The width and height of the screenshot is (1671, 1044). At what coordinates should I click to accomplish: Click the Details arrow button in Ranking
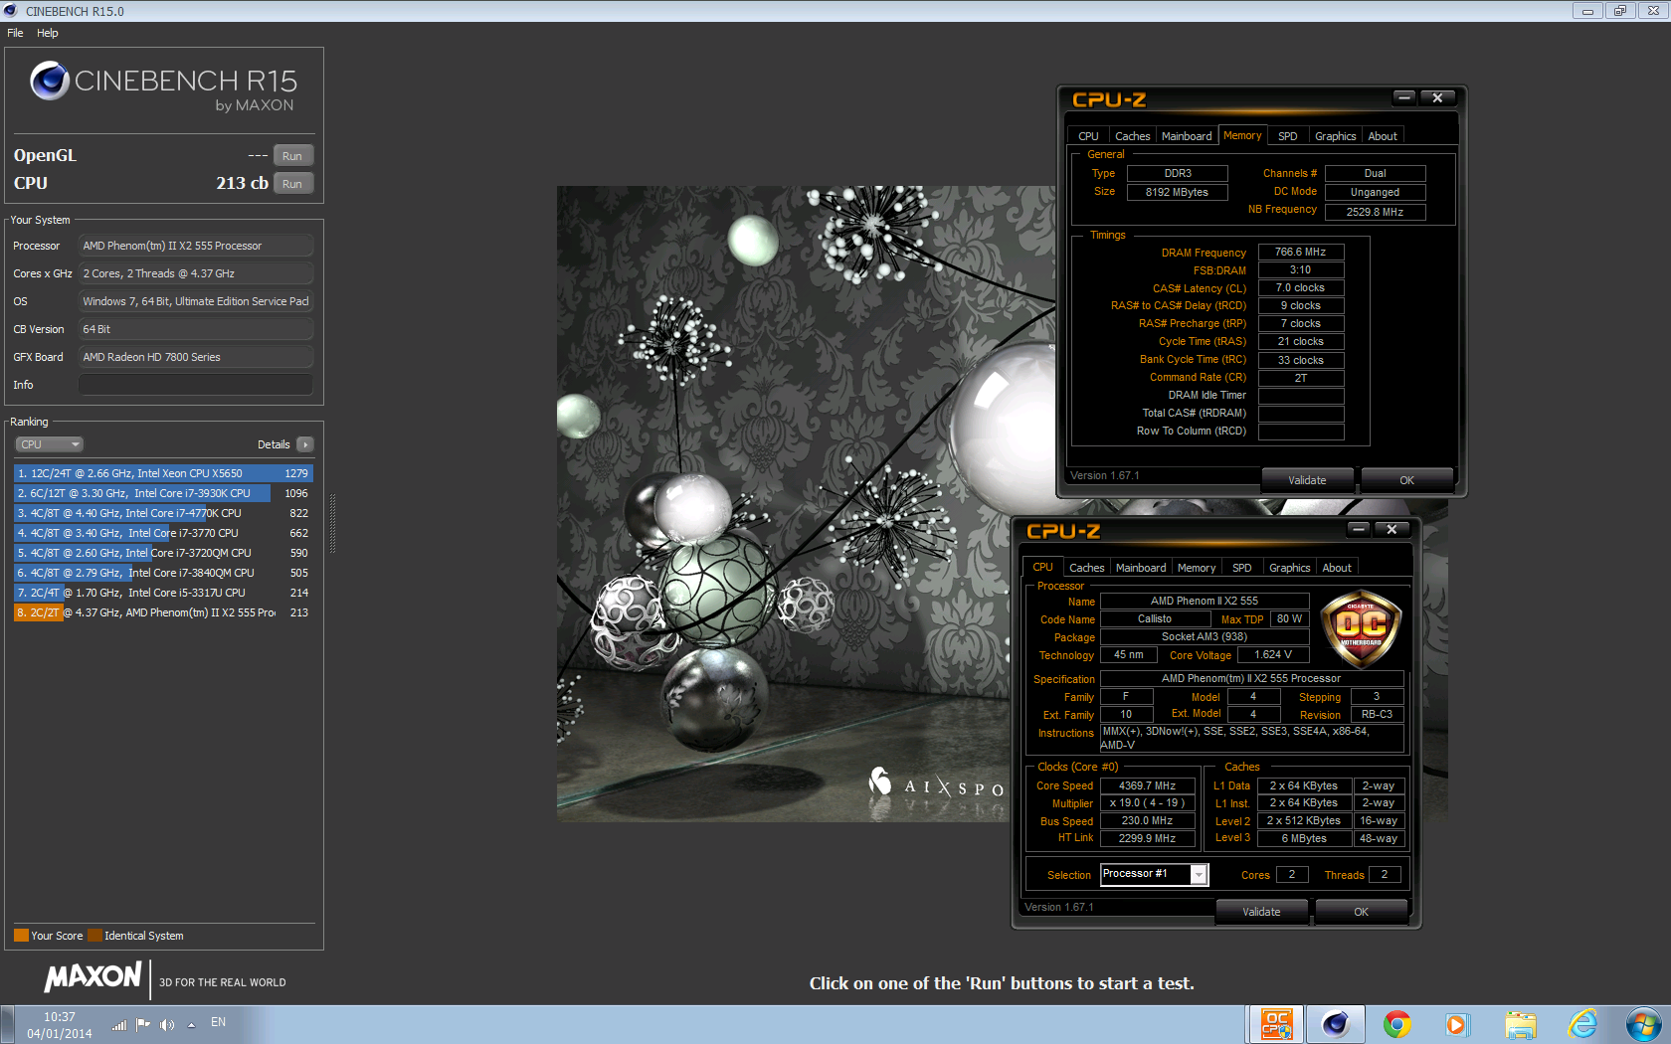[x=305, y=444]
